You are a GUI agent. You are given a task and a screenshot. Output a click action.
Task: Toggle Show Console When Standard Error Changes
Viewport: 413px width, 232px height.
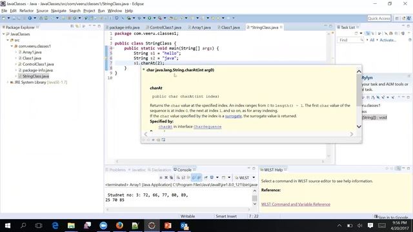(x=199, y=178)
